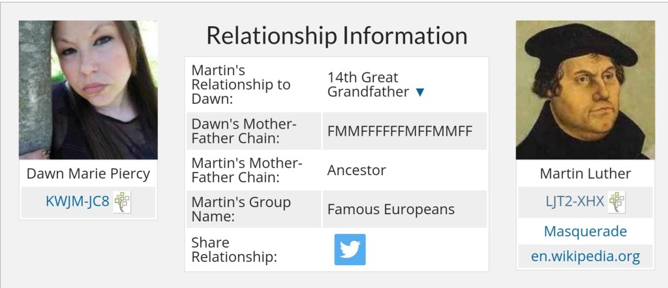This screenshot has height=288, width=668.
Task: Click Dawn Marie Piercy's photo
Action: click(88, 90)
